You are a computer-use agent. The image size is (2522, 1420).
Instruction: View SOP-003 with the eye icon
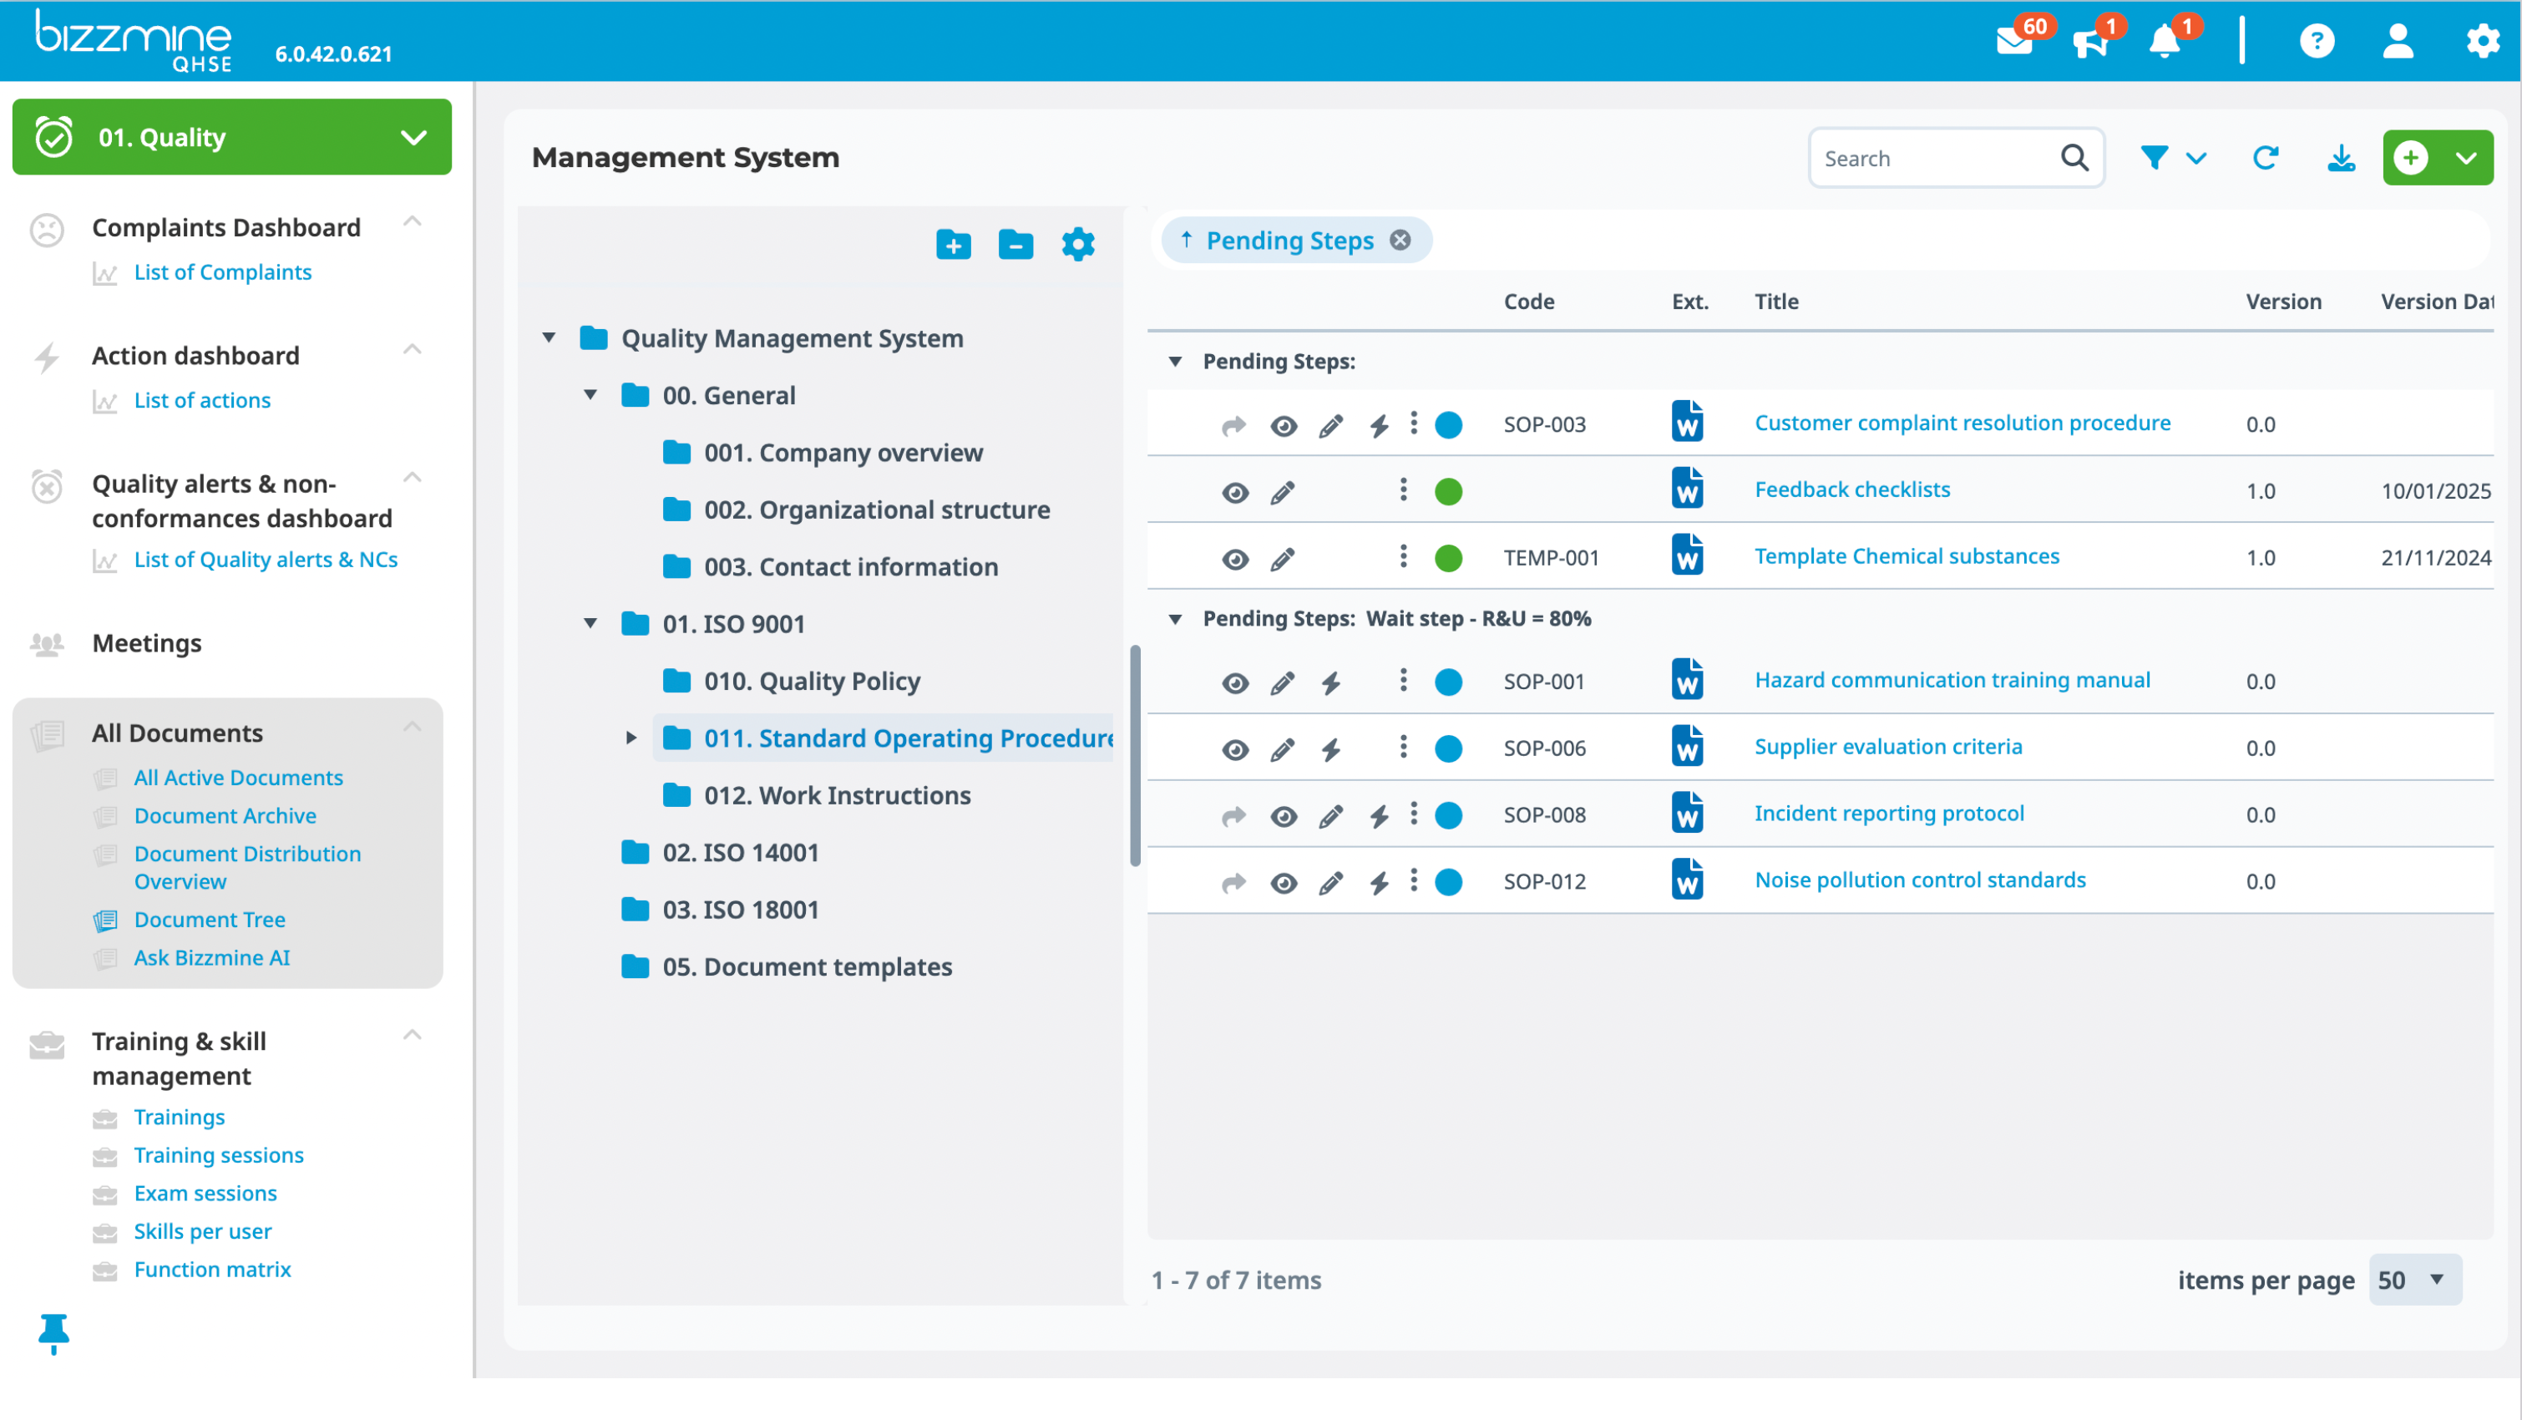click(1284, 426)
